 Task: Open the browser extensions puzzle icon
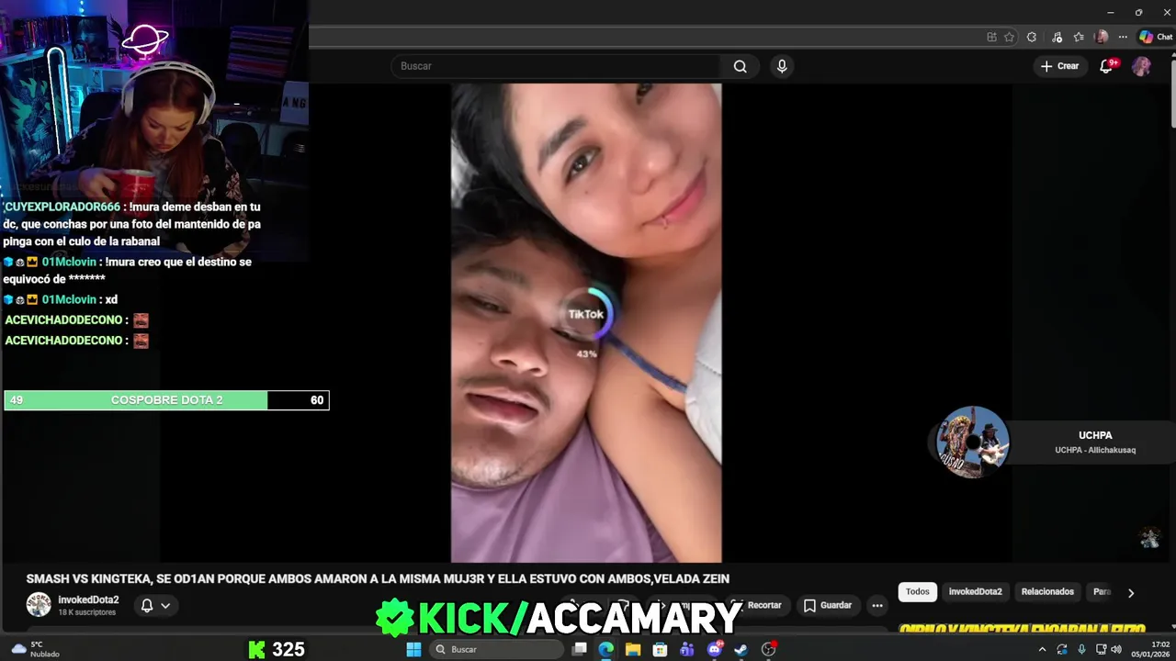[x=1032, y=38]
